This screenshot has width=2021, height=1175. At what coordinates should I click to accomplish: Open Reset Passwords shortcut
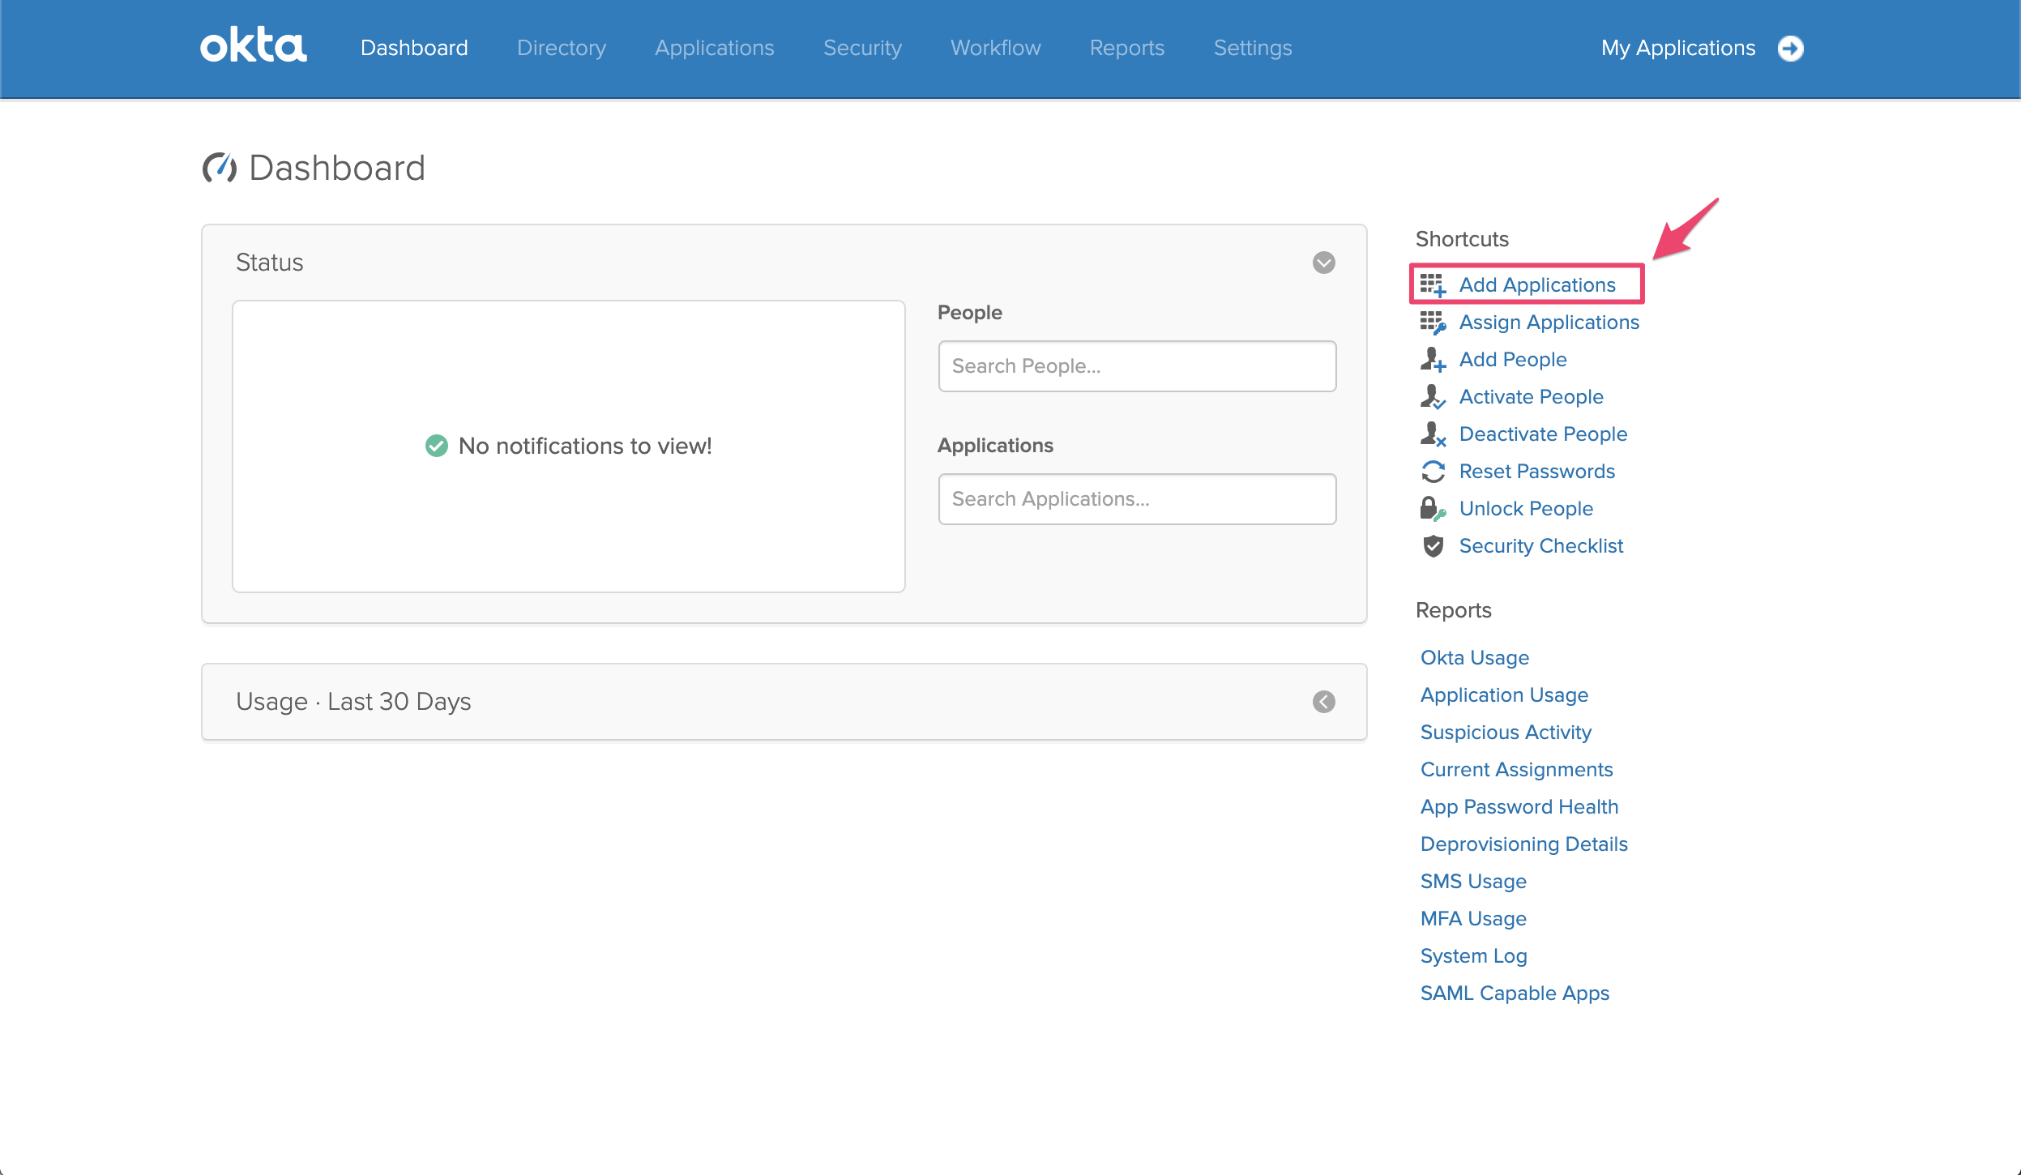[1537, 472]
